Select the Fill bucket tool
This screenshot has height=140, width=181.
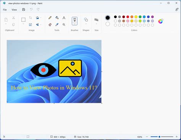pos(57,18)
